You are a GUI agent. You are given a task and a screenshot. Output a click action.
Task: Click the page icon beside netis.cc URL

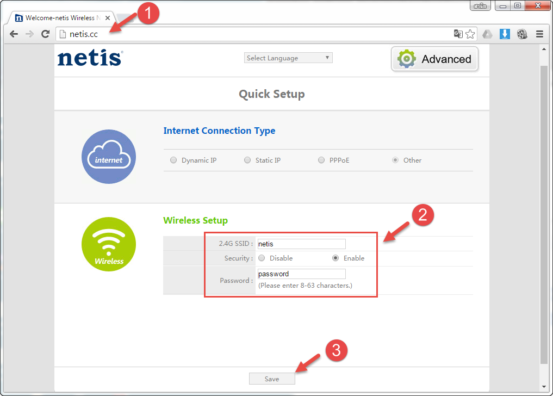click(63, 34)
